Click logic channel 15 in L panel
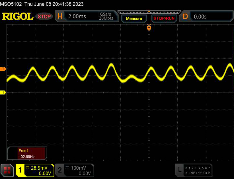This screenshot has width=234, height=179. point(209,173)
